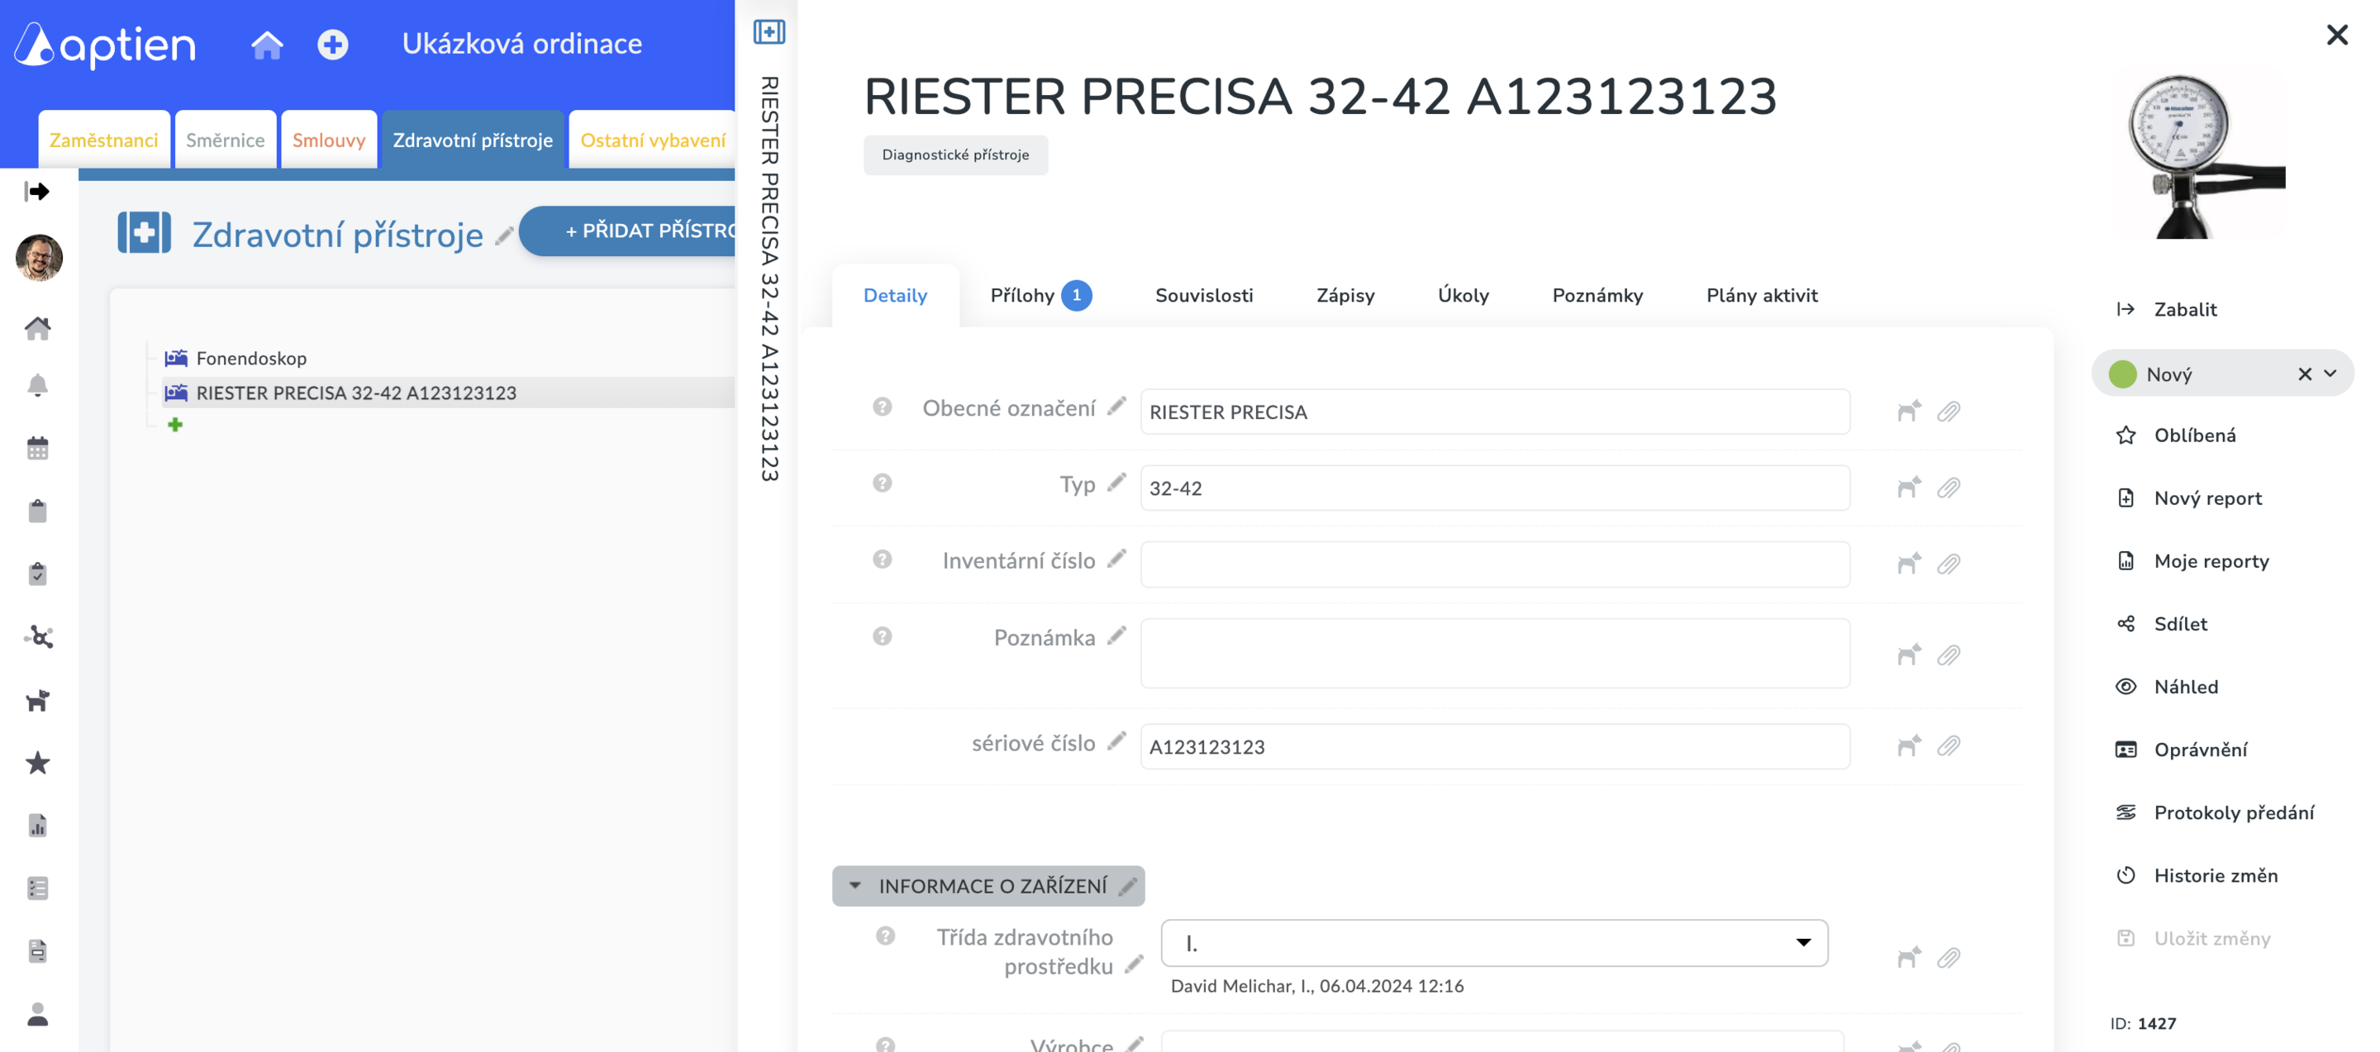Viewport: 2380px width, 1052px height.
Task: Click the plus circle icon in header
Action: (332, 45)
